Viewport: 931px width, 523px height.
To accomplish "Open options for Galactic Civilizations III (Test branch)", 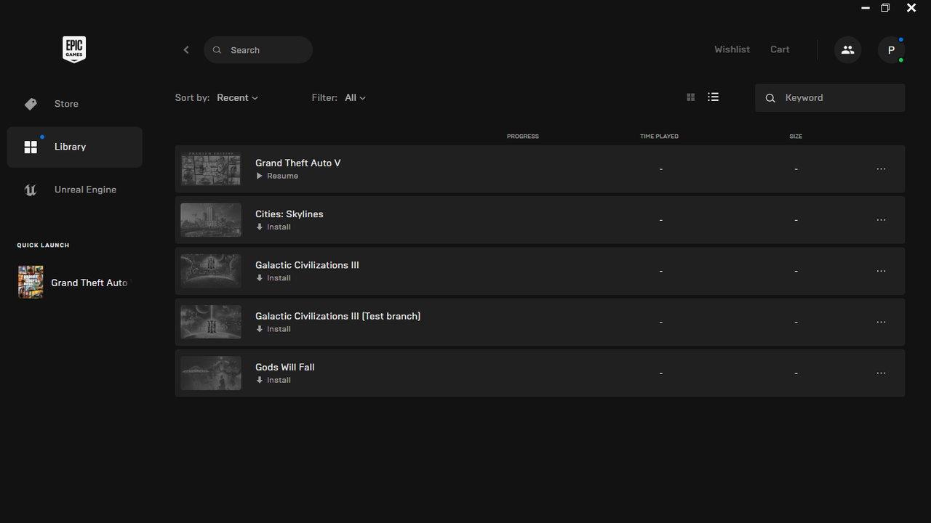I will point(881,322).
